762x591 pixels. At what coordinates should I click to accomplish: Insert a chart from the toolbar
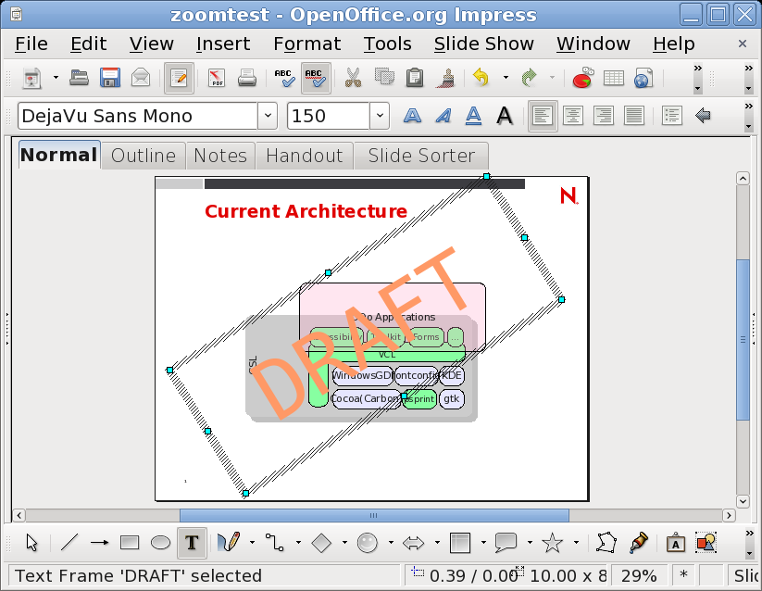(x=582, y=79)
